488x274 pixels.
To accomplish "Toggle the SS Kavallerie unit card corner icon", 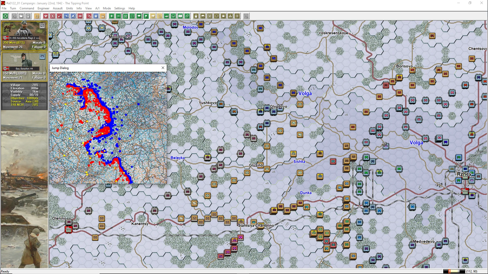I will coord(42,26).
